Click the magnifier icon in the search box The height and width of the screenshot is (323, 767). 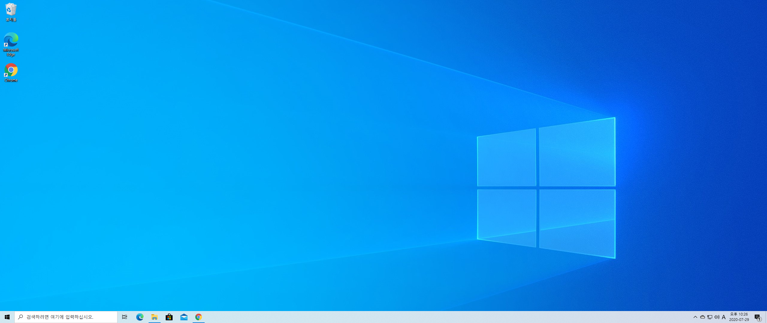21,317
